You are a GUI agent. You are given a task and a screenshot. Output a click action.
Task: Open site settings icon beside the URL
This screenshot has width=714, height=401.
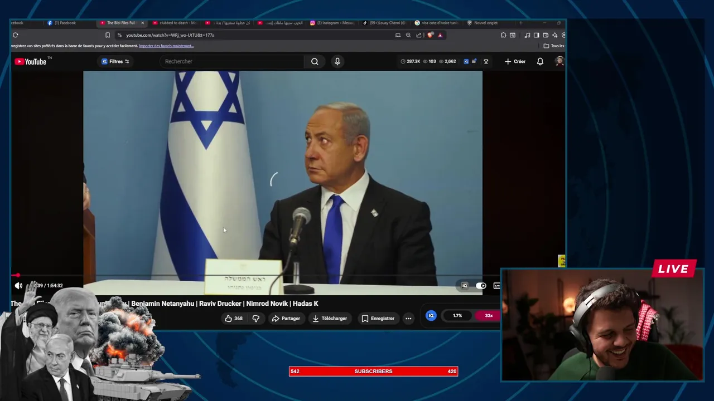point(119,35)
